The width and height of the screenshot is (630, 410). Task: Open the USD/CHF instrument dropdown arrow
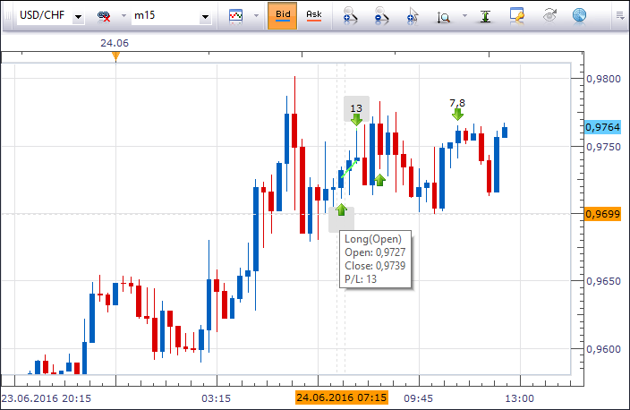79,17
